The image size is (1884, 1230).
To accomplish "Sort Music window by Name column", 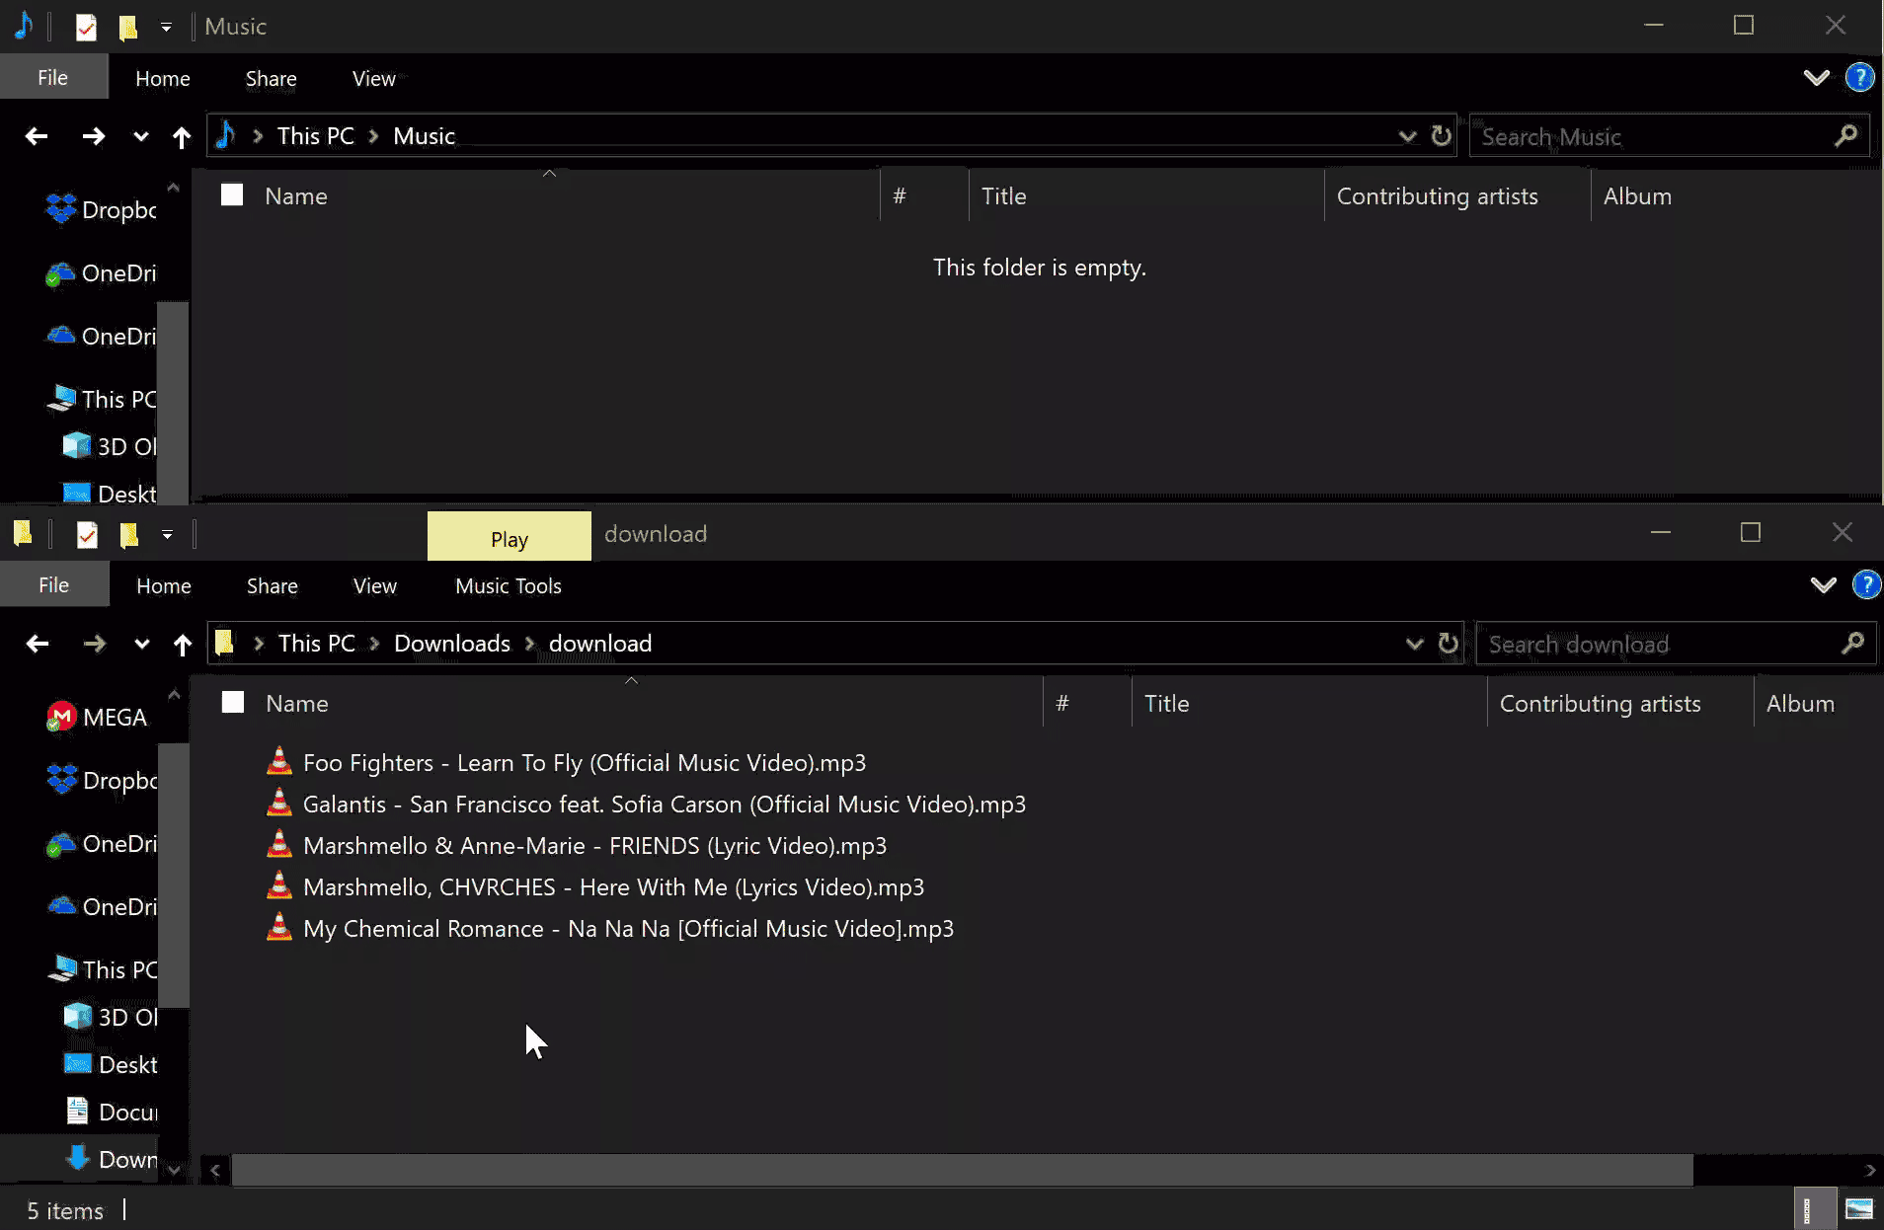I will pyautogui.click(x=296, y=195).
